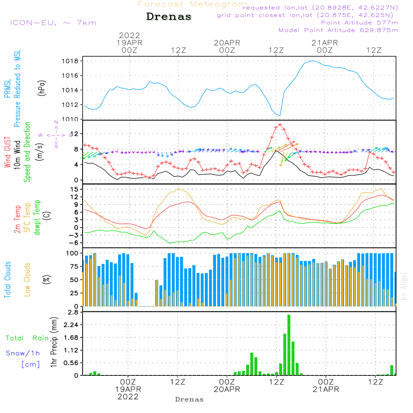Select the '1hr Precip (mm)' axis label
The width and height of the screenshot is (413, 413).
(54, 342)
